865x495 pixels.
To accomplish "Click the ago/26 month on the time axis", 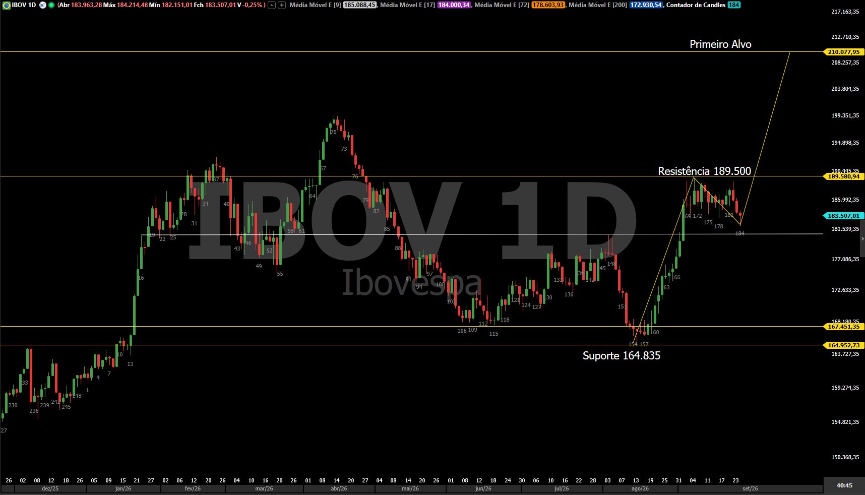I will (x=640, y=489).
